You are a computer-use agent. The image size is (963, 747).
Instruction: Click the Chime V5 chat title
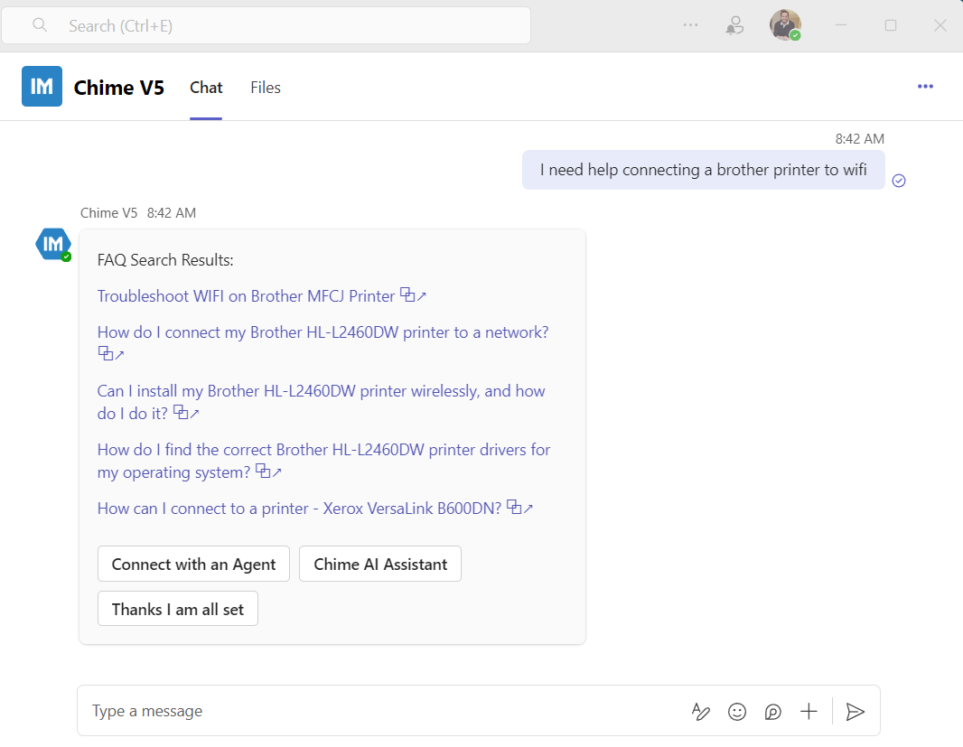[119, 88]
